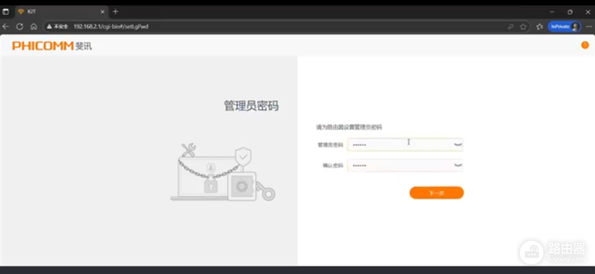This screenshot has height=274, width=595.
Task: Close the K2T tab
Action: (x=103, y=12)
